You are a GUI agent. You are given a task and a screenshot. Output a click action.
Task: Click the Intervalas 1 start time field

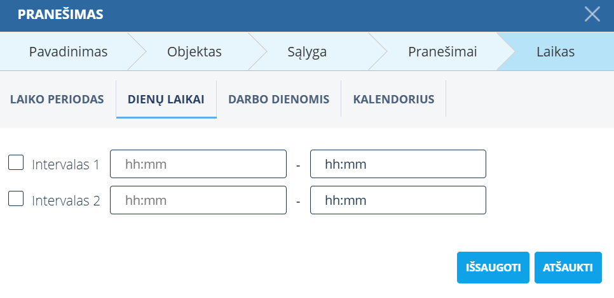[x=198, y=164]
